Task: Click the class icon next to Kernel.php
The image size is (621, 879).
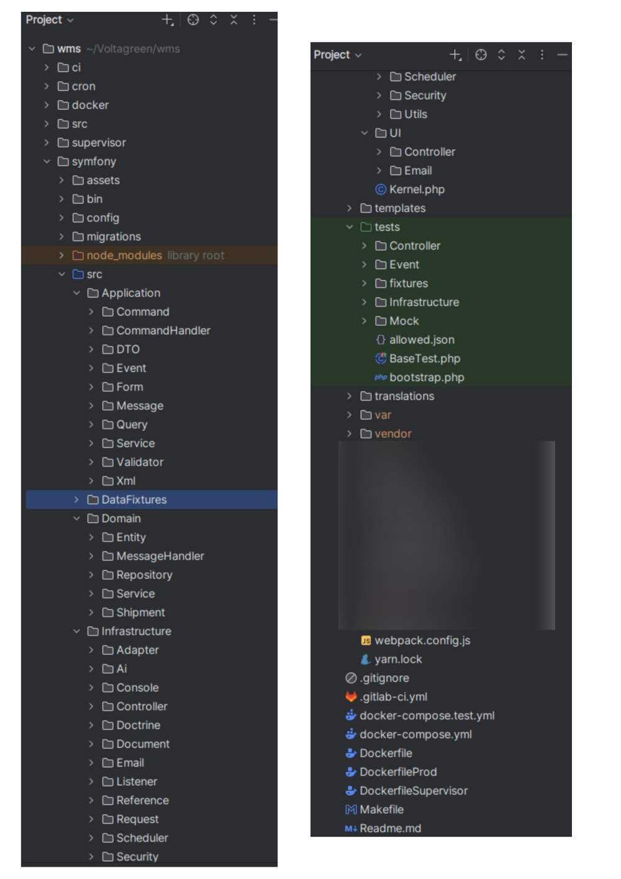Action: tap(380, 189)
